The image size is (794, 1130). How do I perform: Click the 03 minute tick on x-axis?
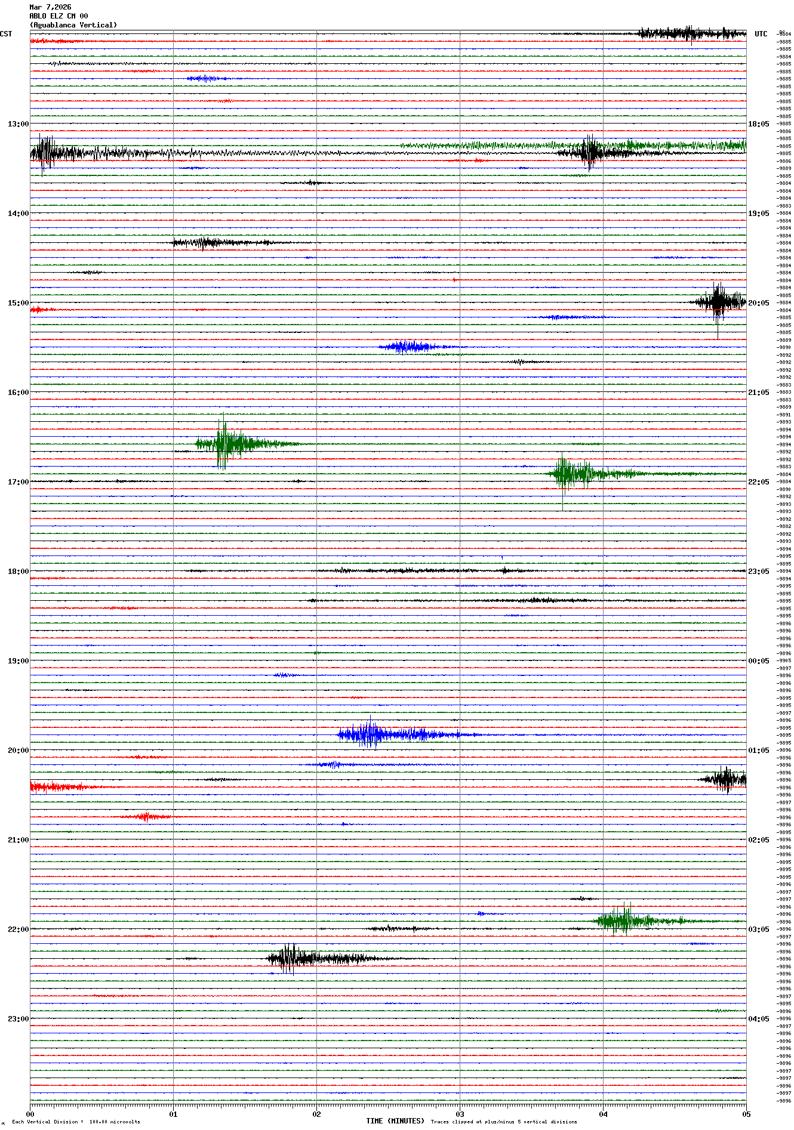(x=460, y=1114)
